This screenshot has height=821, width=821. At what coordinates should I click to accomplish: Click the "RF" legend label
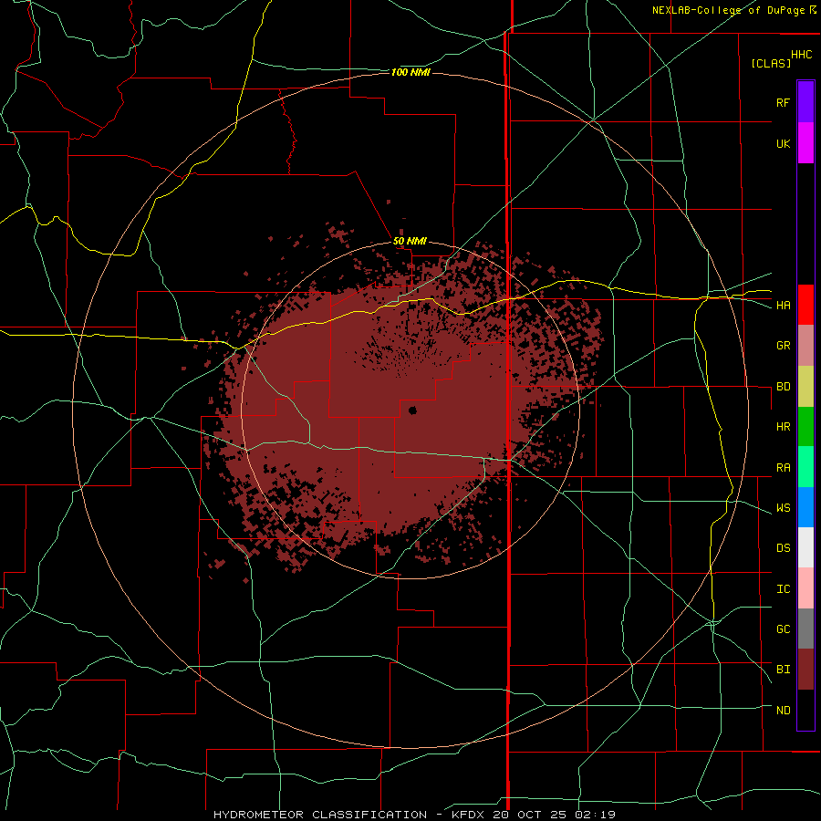coord(783,102)
